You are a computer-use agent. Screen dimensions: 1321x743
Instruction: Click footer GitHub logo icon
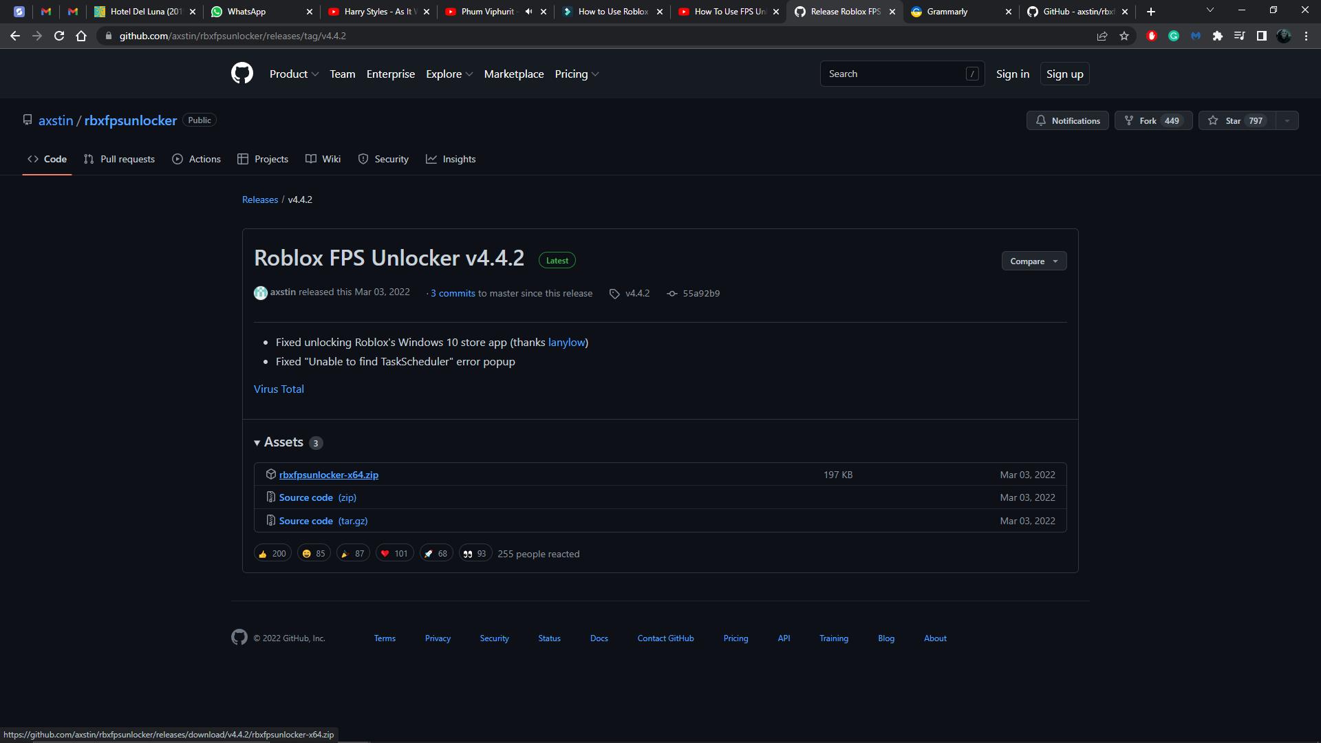(239, 637)
